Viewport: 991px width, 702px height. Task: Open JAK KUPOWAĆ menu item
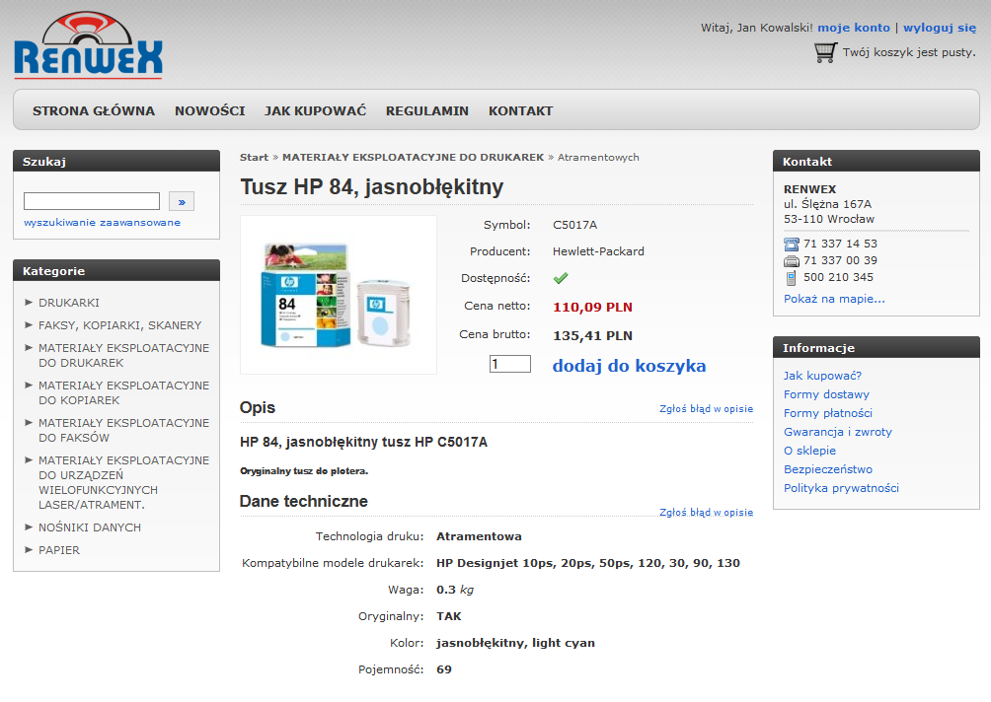click(x=316, y=111)
